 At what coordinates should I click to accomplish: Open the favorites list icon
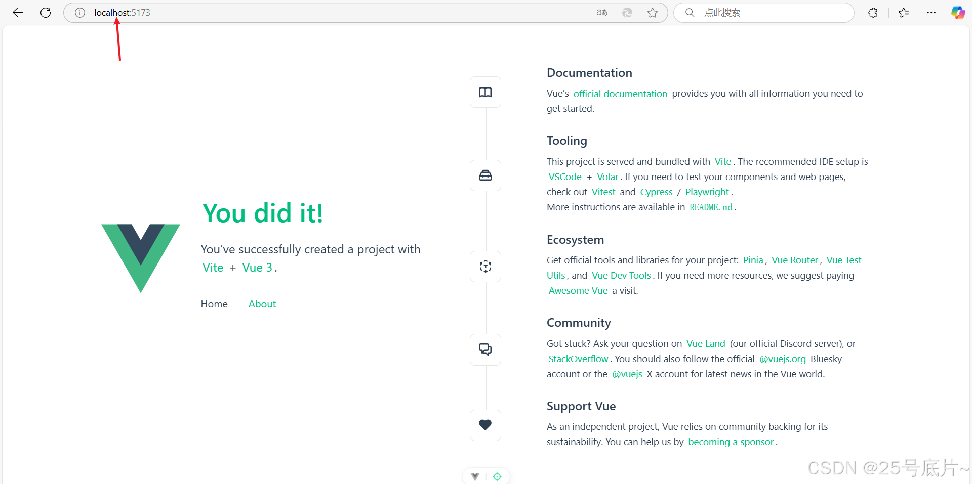[904, 13]
